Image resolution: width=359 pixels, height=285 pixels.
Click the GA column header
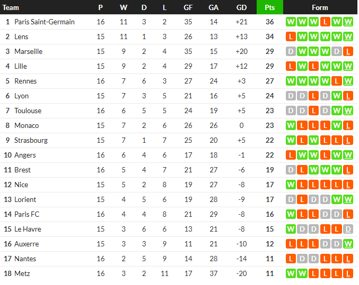pos(213,7)
